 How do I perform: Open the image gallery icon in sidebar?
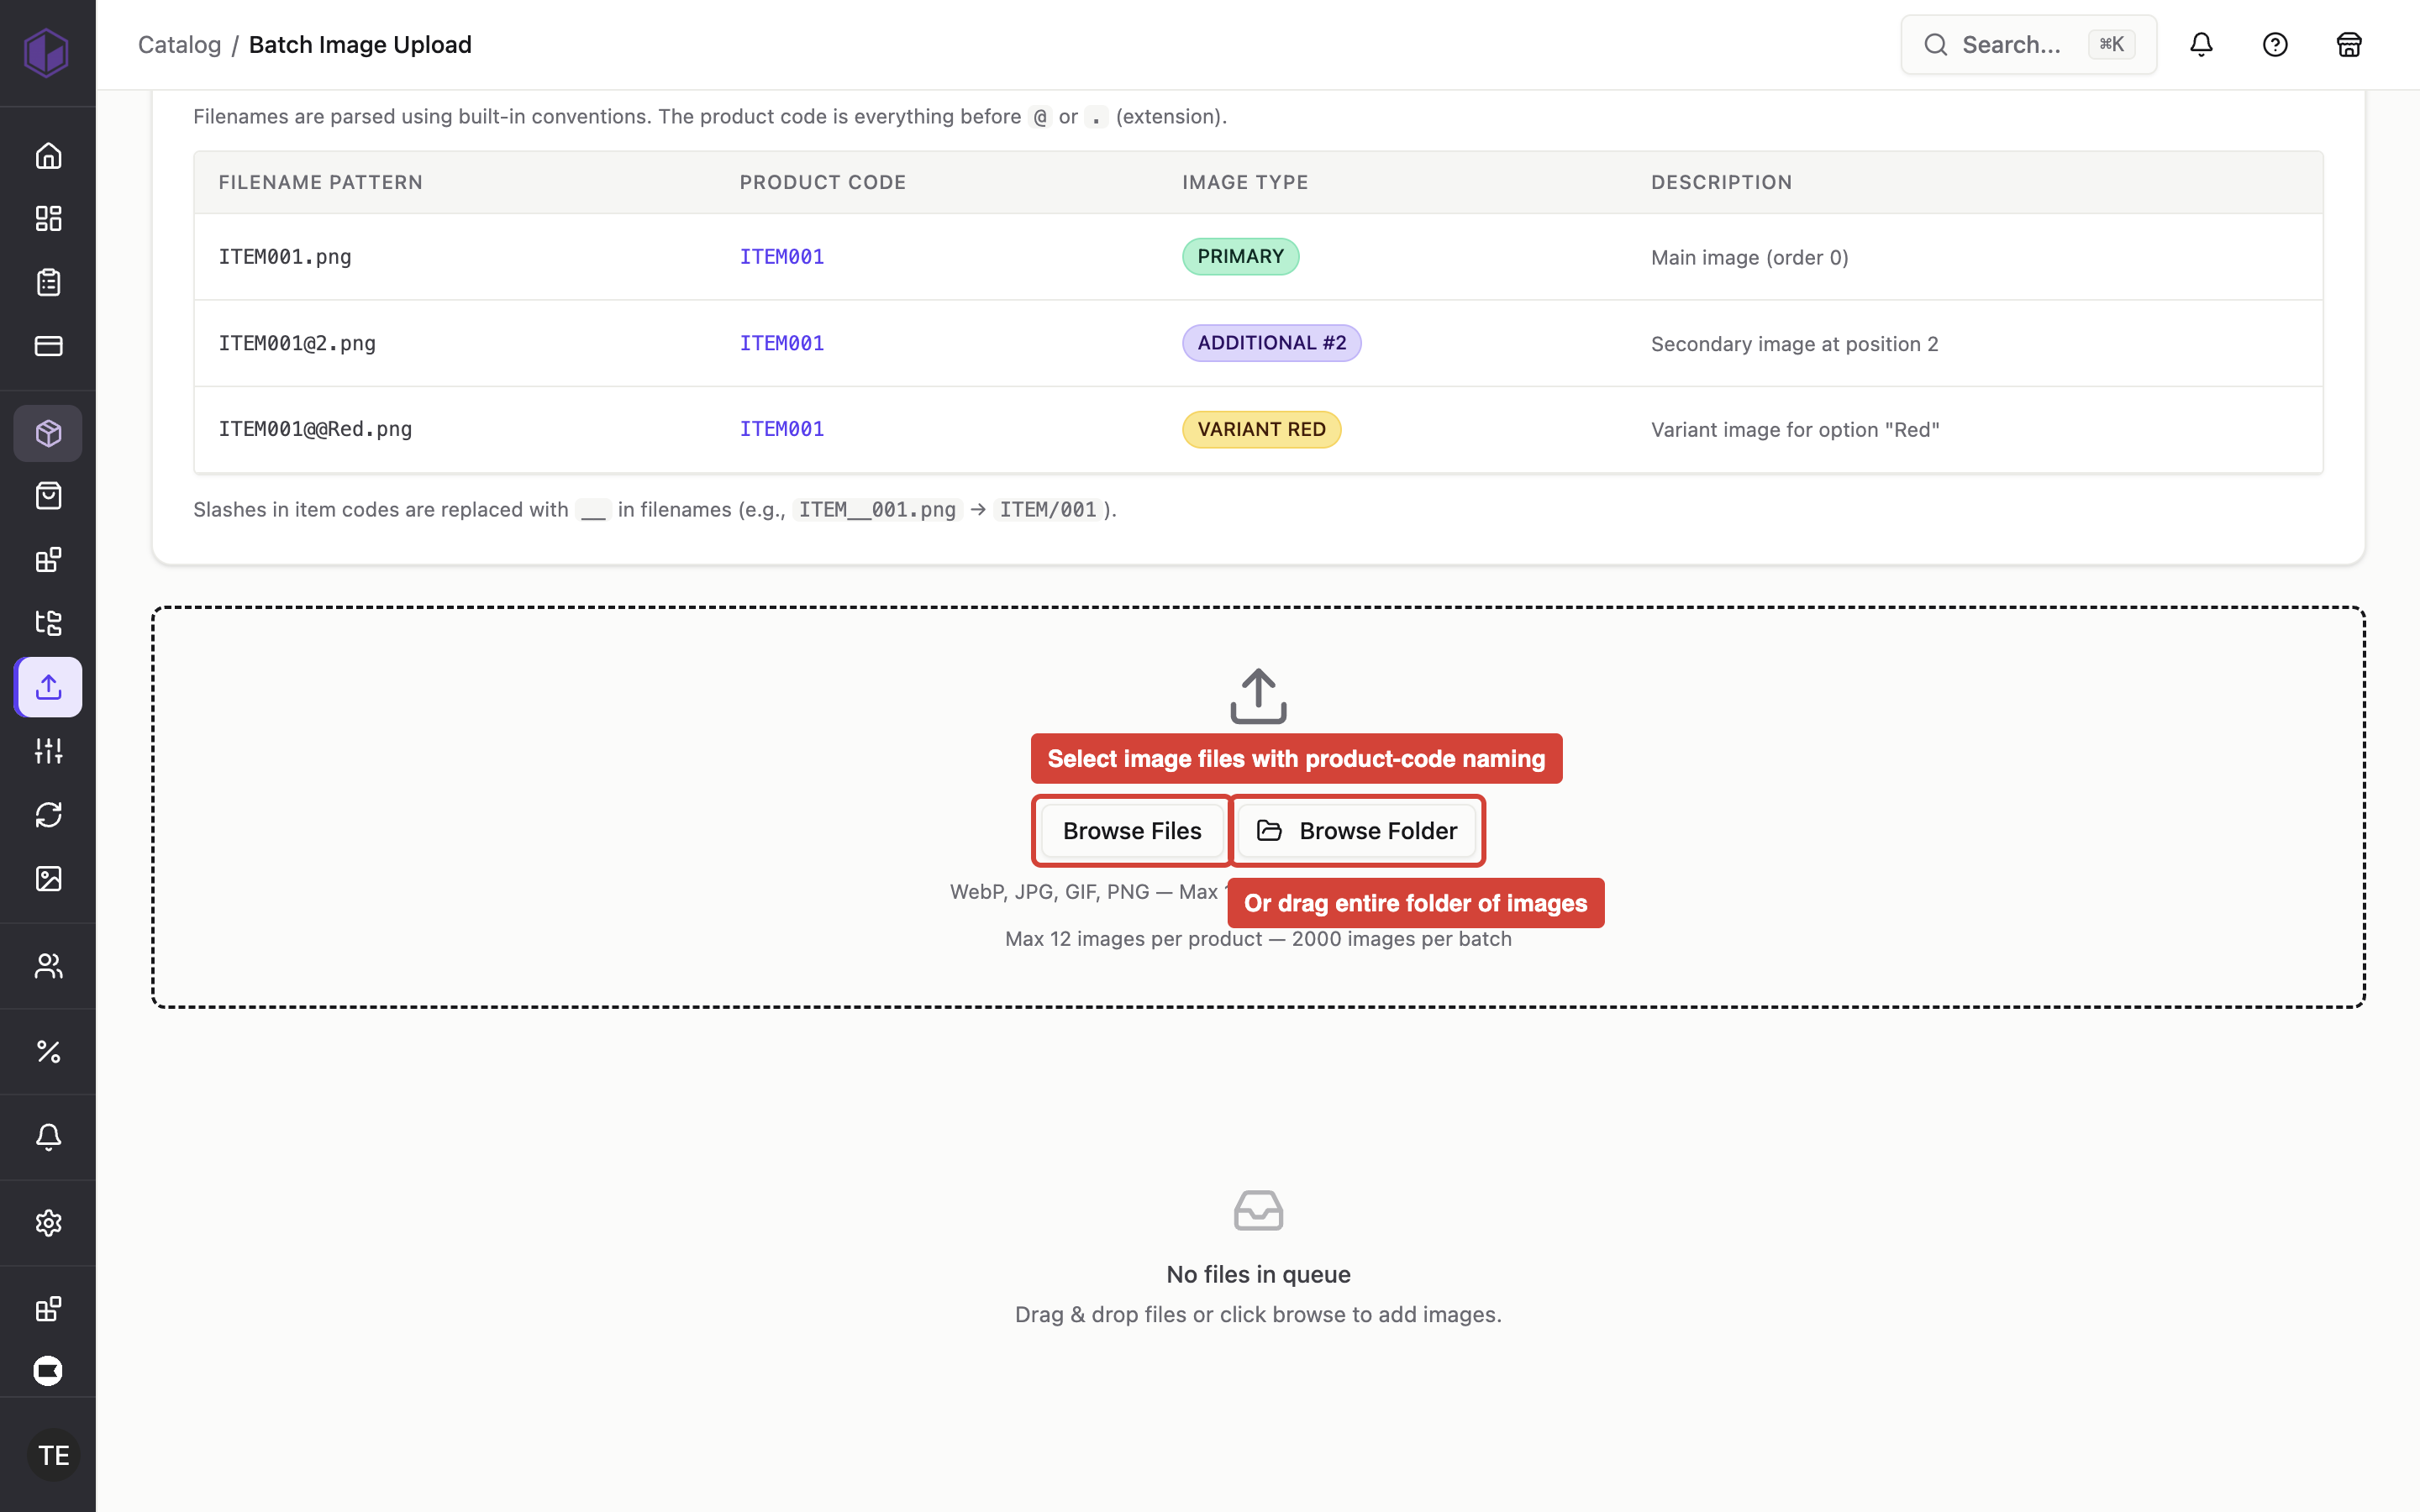(48, 878)
